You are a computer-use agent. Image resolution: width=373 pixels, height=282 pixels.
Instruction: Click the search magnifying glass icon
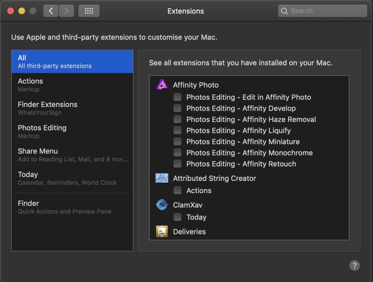285,11
